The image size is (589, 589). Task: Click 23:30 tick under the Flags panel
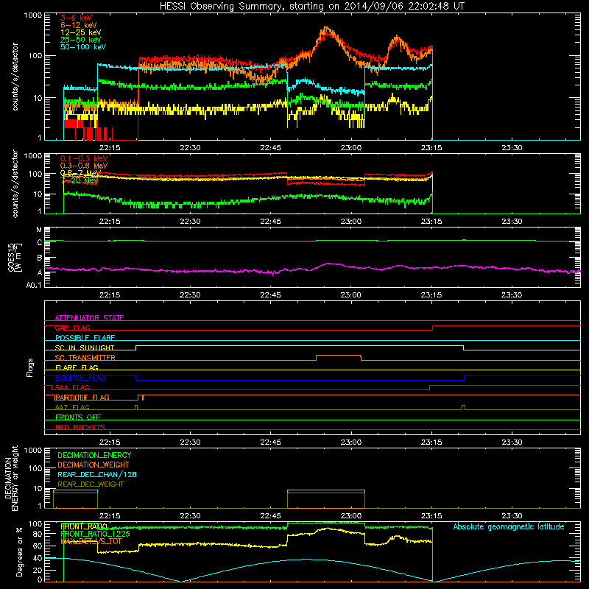point(512,442)
